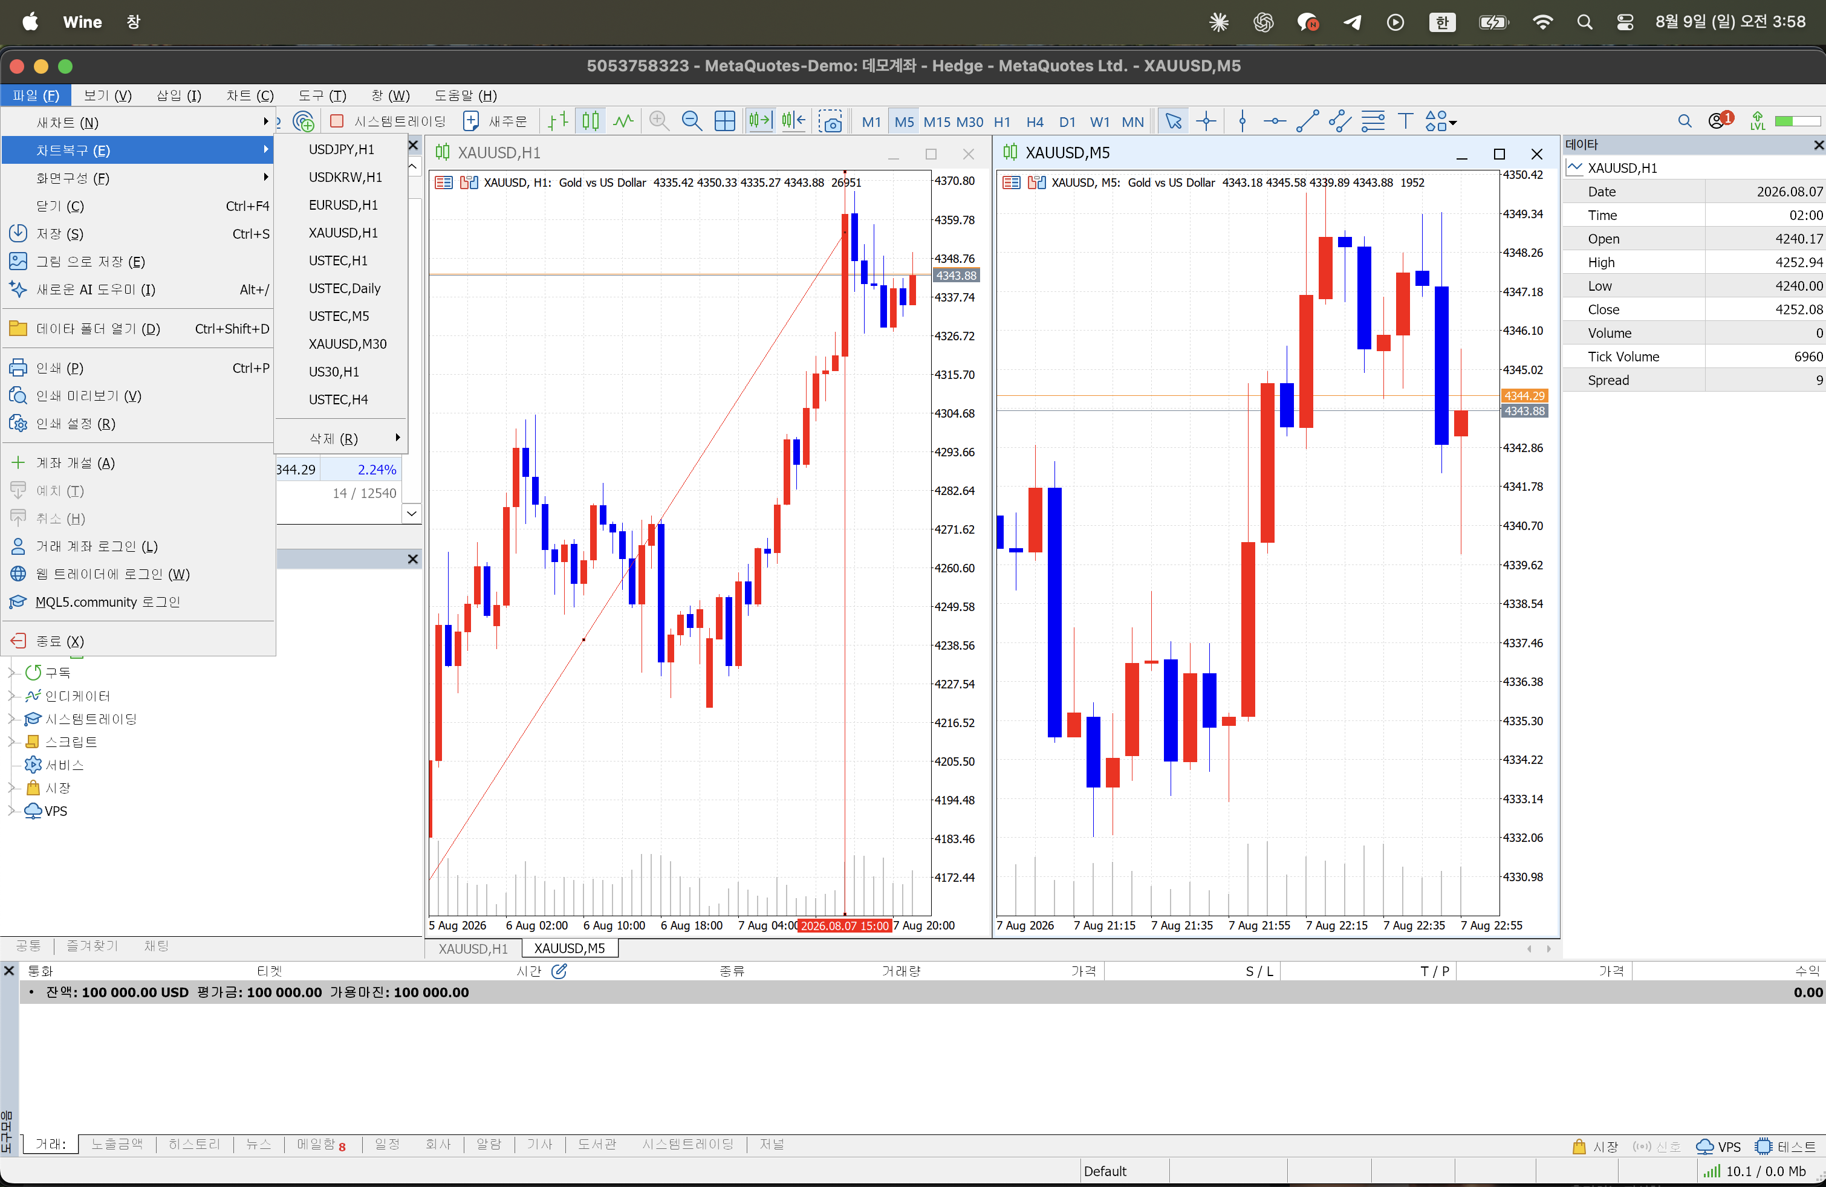This screenshot has height=1187, width=1826.
Task: Click the connection signal bars indicator
Action: pyautogui.click(x=1712, y=1171)
